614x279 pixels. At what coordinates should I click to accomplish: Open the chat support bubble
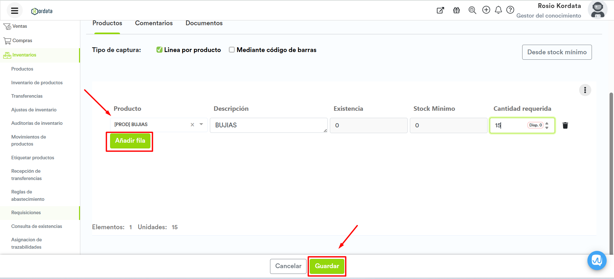[597, 260]
